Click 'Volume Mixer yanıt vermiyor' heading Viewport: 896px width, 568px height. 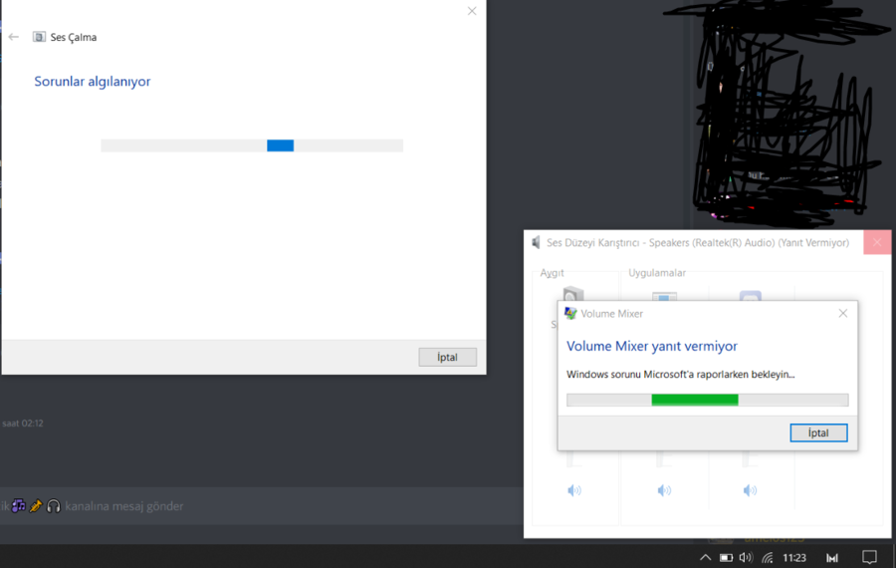click(x=651, y=346)
